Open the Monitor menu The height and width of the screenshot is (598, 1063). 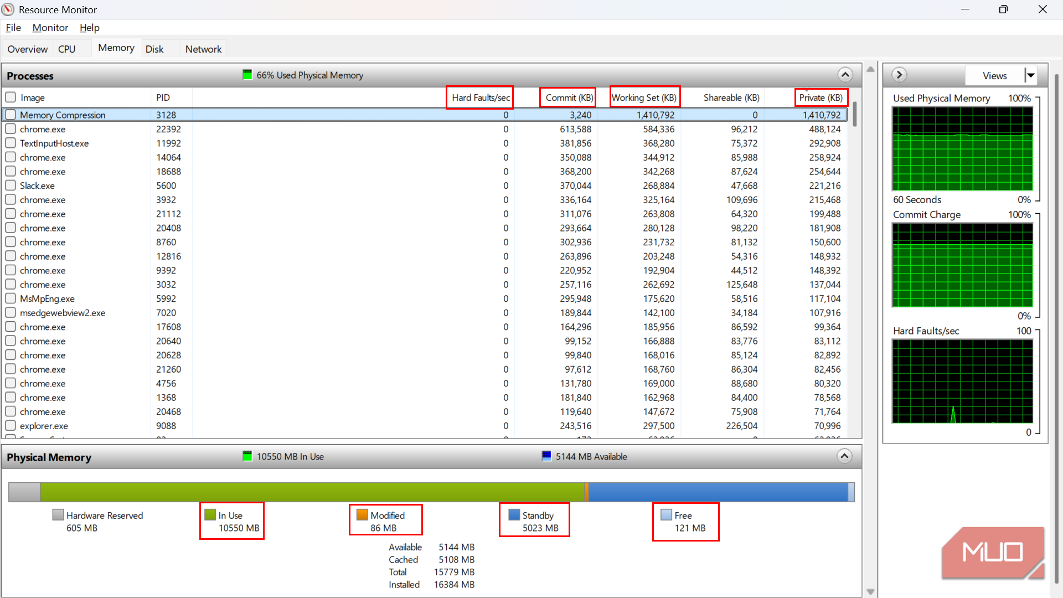coord(50,28)
